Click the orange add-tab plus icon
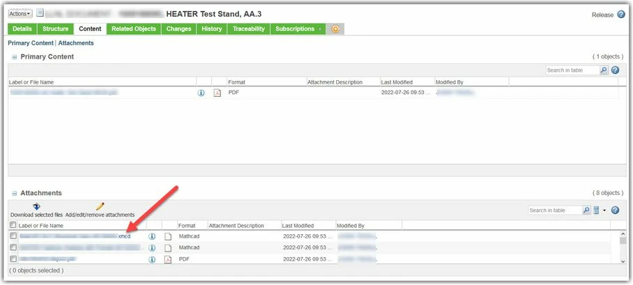Viewport: 633px width, 285px height. [x=335, y=29]
